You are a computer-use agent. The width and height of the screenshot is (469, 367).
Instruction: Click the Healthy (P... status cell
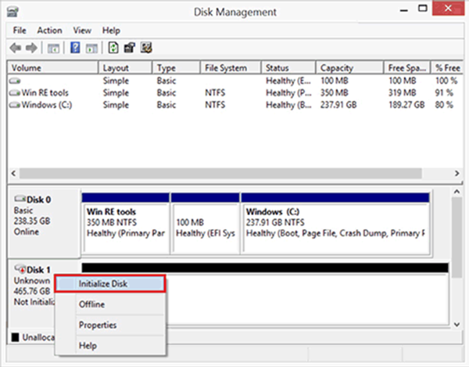pos(288,93)
